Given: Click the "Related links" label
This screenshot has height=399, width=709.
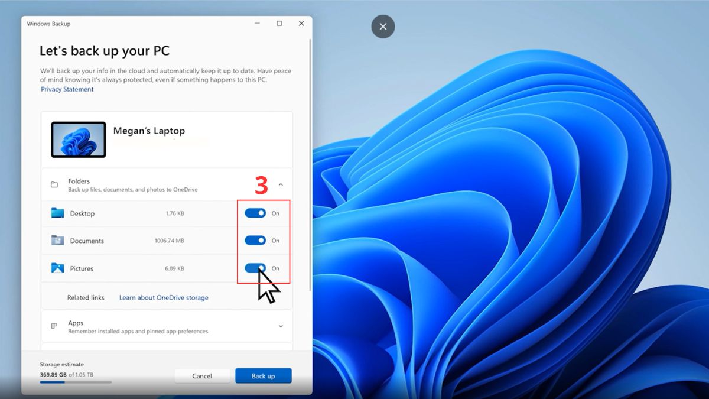Looking at the screenshot, I should tap(86, 298).
